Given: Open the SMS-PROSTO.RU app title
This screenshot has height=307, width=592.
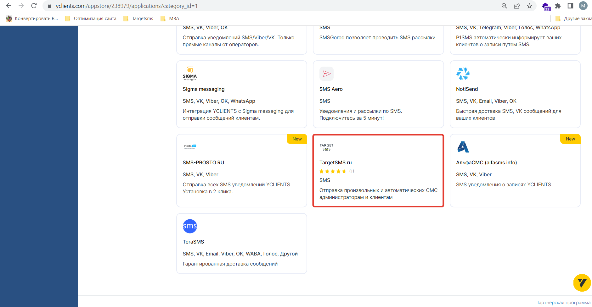Looking at the screenshot, I should click(203, 163).
